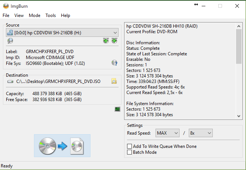Click the green graph icon below Destination

[117, 109]
